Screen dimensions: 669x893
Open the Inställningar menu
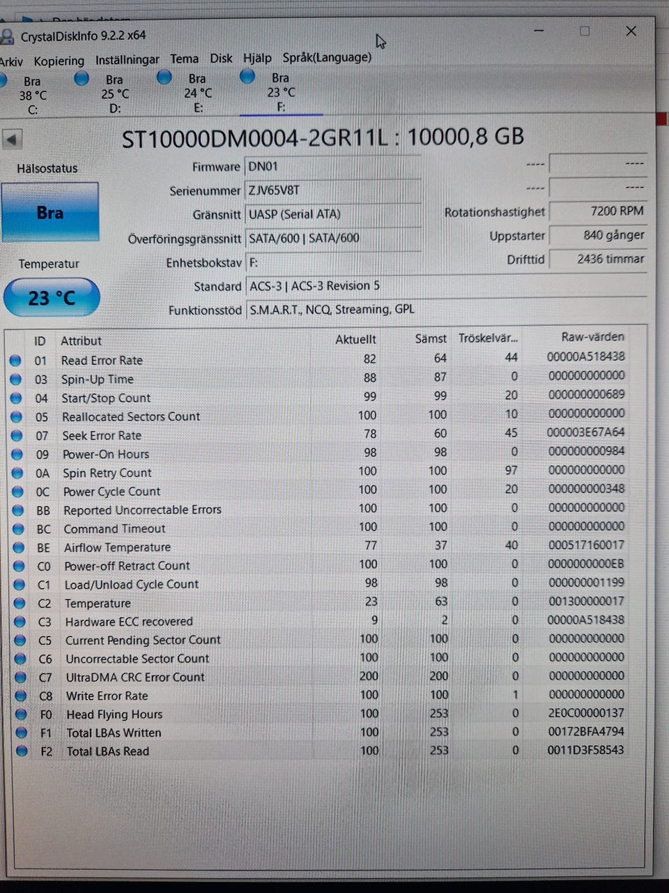pos(127,60)
